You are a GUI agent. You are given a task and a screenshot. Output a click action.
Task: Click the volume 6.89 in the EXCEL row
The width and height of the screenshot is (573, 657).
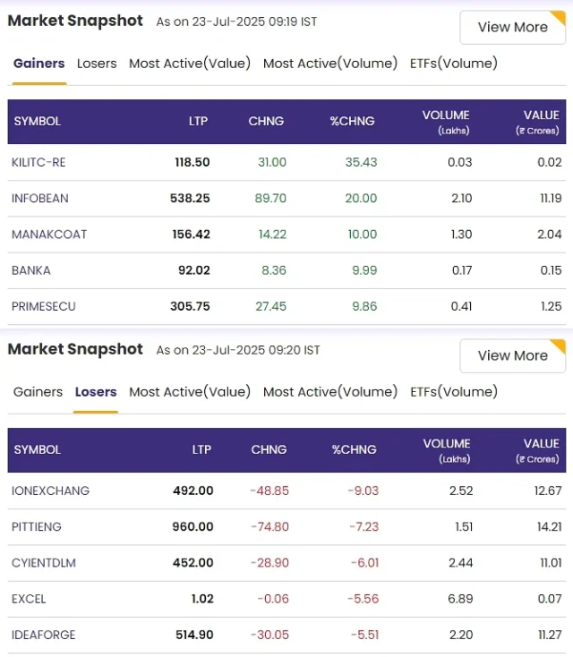coord(460,599)
